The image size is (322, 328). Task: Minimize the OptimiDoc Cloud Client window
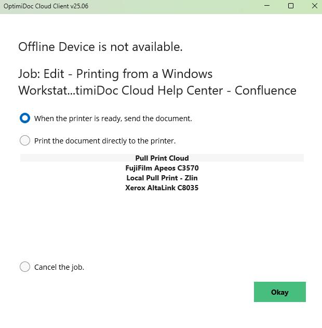pyautogui.click(x=266, y=6)
